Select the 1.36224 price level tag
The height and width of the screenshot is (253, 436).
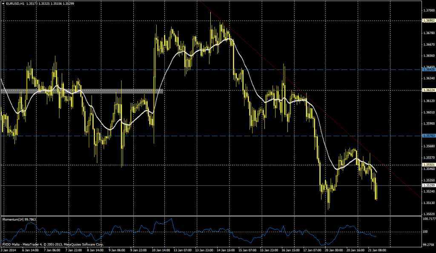(x=428, y=90)
